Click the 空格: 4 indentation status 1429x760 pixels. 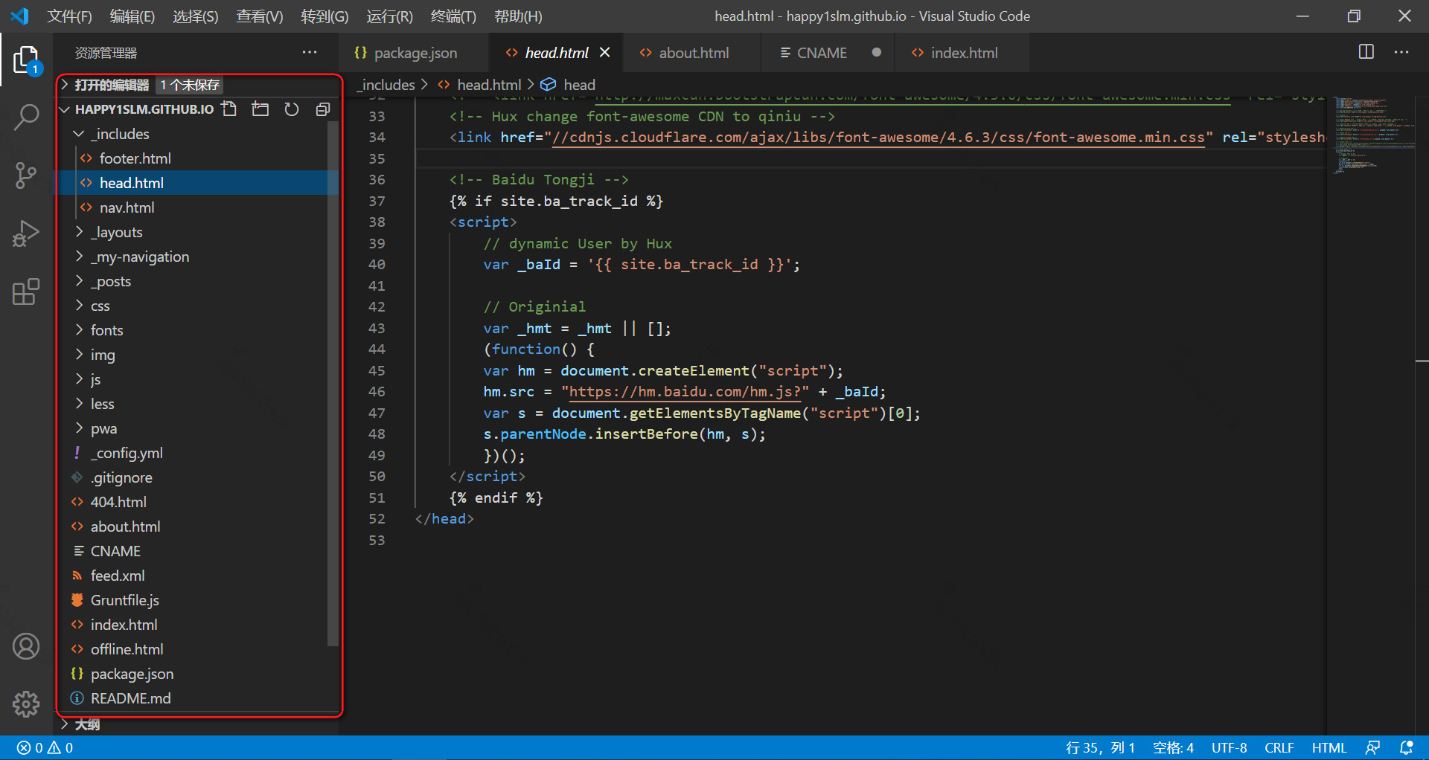pos(1173,747)
